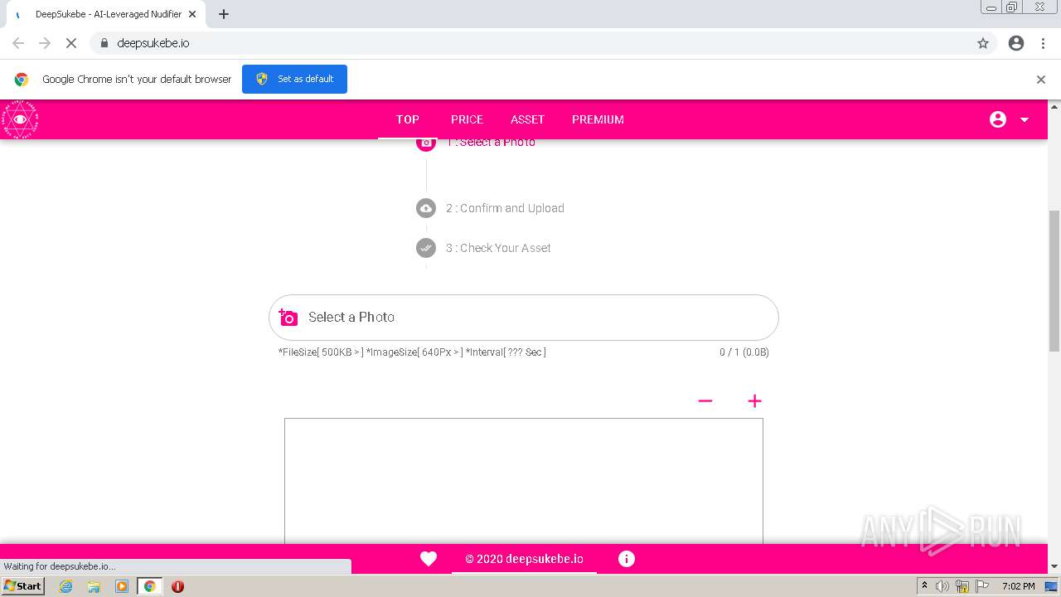The width and height of the screenshot is (1061, 597).
Task: Bookmark this page with the star icon
Action: point(983,43)
